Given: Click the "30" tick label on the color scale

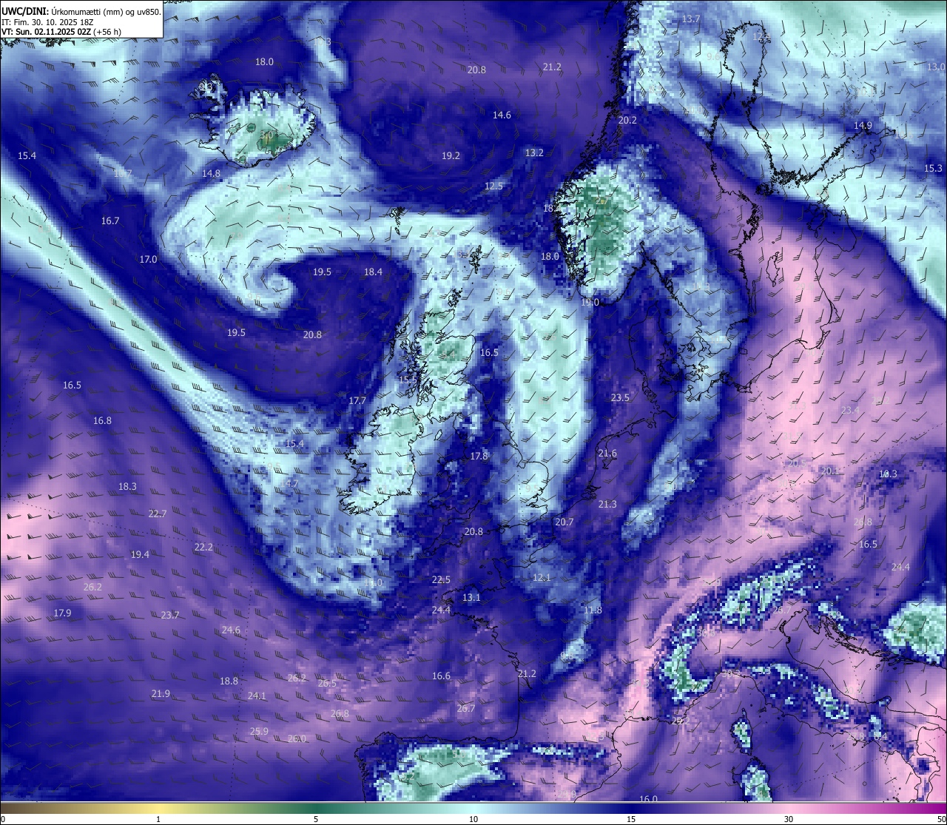Looking at the screenshot, I should point(789,819).
